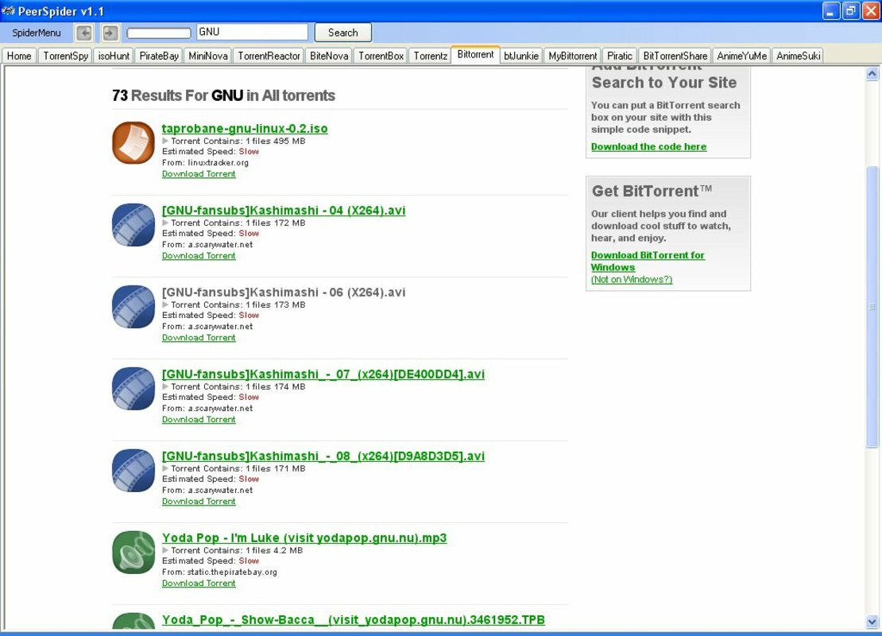Open Kashimashi - 06 (X264).avi title

(x=284, y=293)
